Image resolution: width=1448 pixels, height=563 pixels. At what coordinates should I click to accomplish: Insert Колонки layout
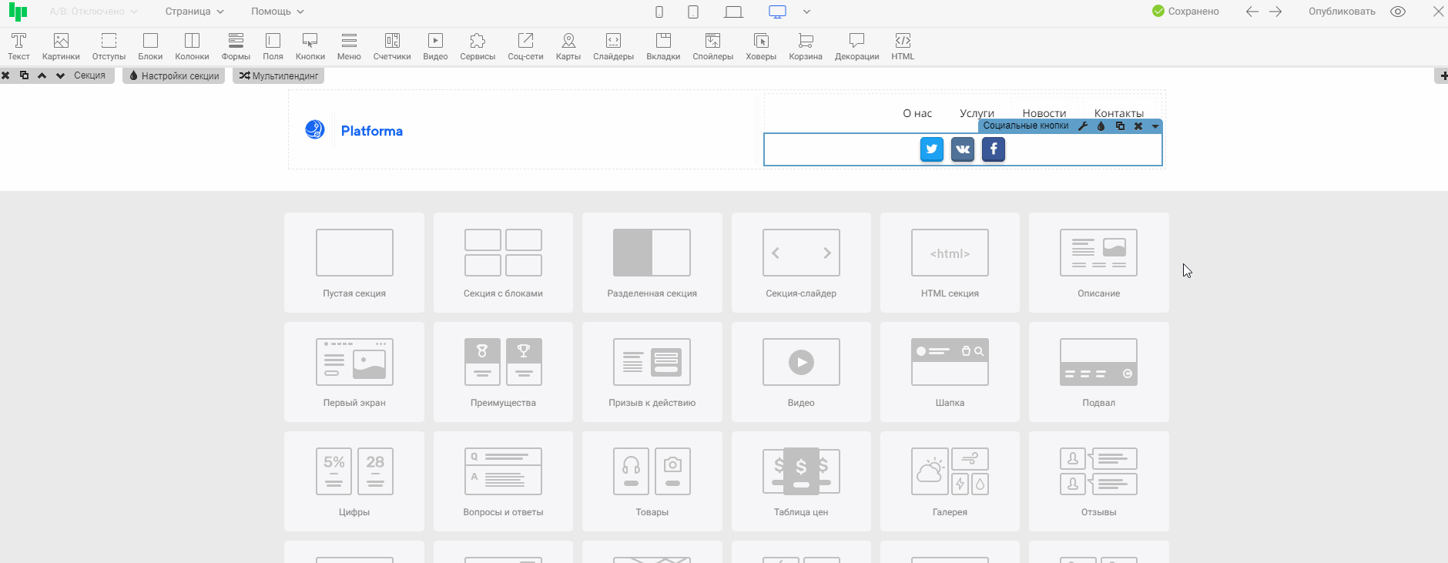[192, 46]
